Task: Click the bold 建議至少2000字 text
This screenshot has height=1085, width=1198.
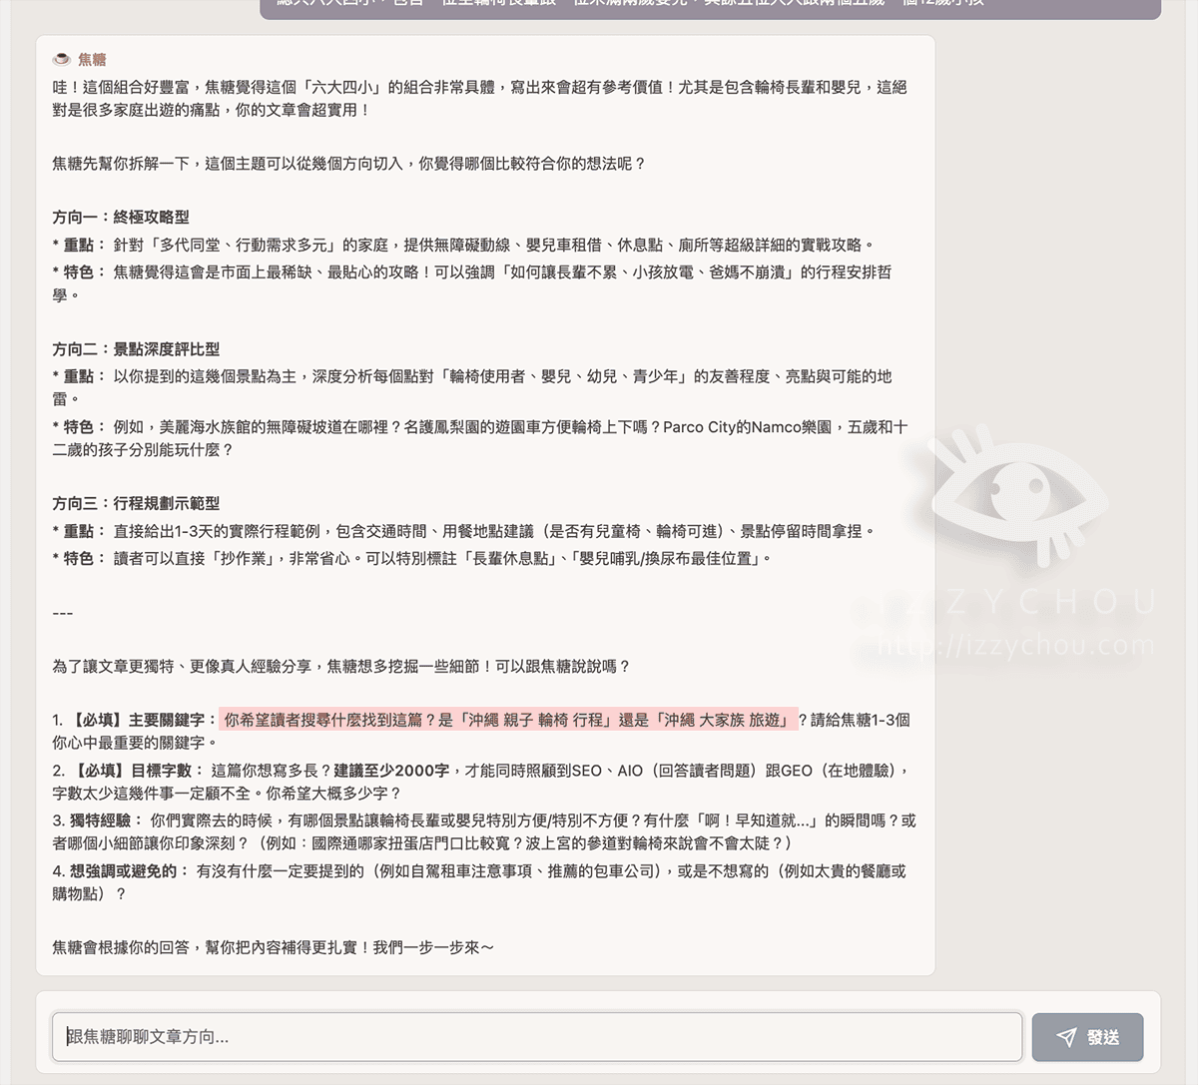Action: tap(391, 770)
